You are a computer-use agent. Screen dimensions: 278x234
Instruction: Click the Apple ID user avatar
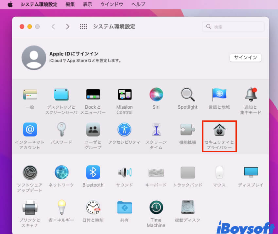(34, 58)
